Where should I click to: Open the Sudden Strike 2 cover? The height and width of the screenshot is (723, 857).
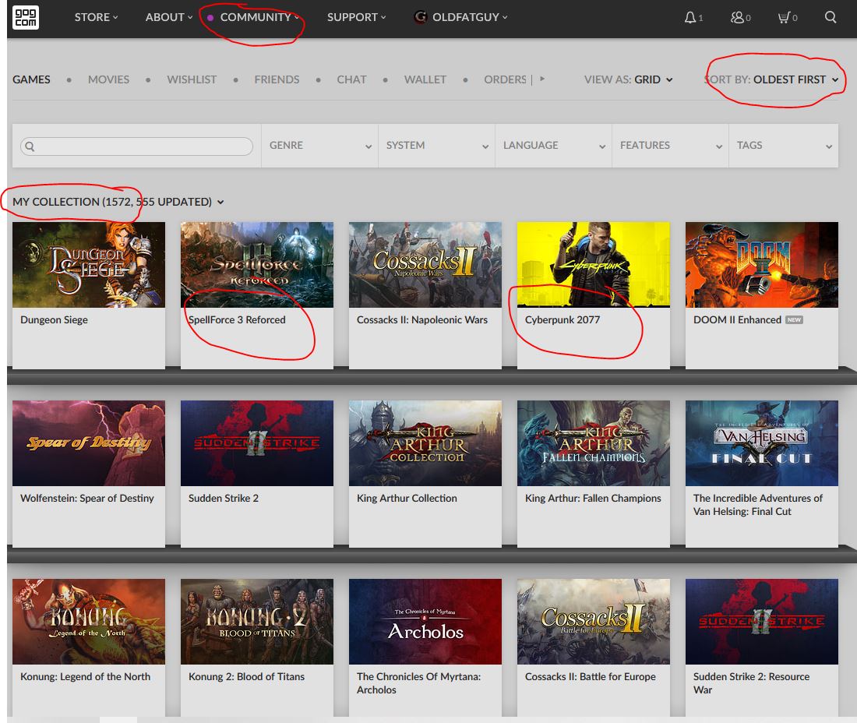(257, 443)
